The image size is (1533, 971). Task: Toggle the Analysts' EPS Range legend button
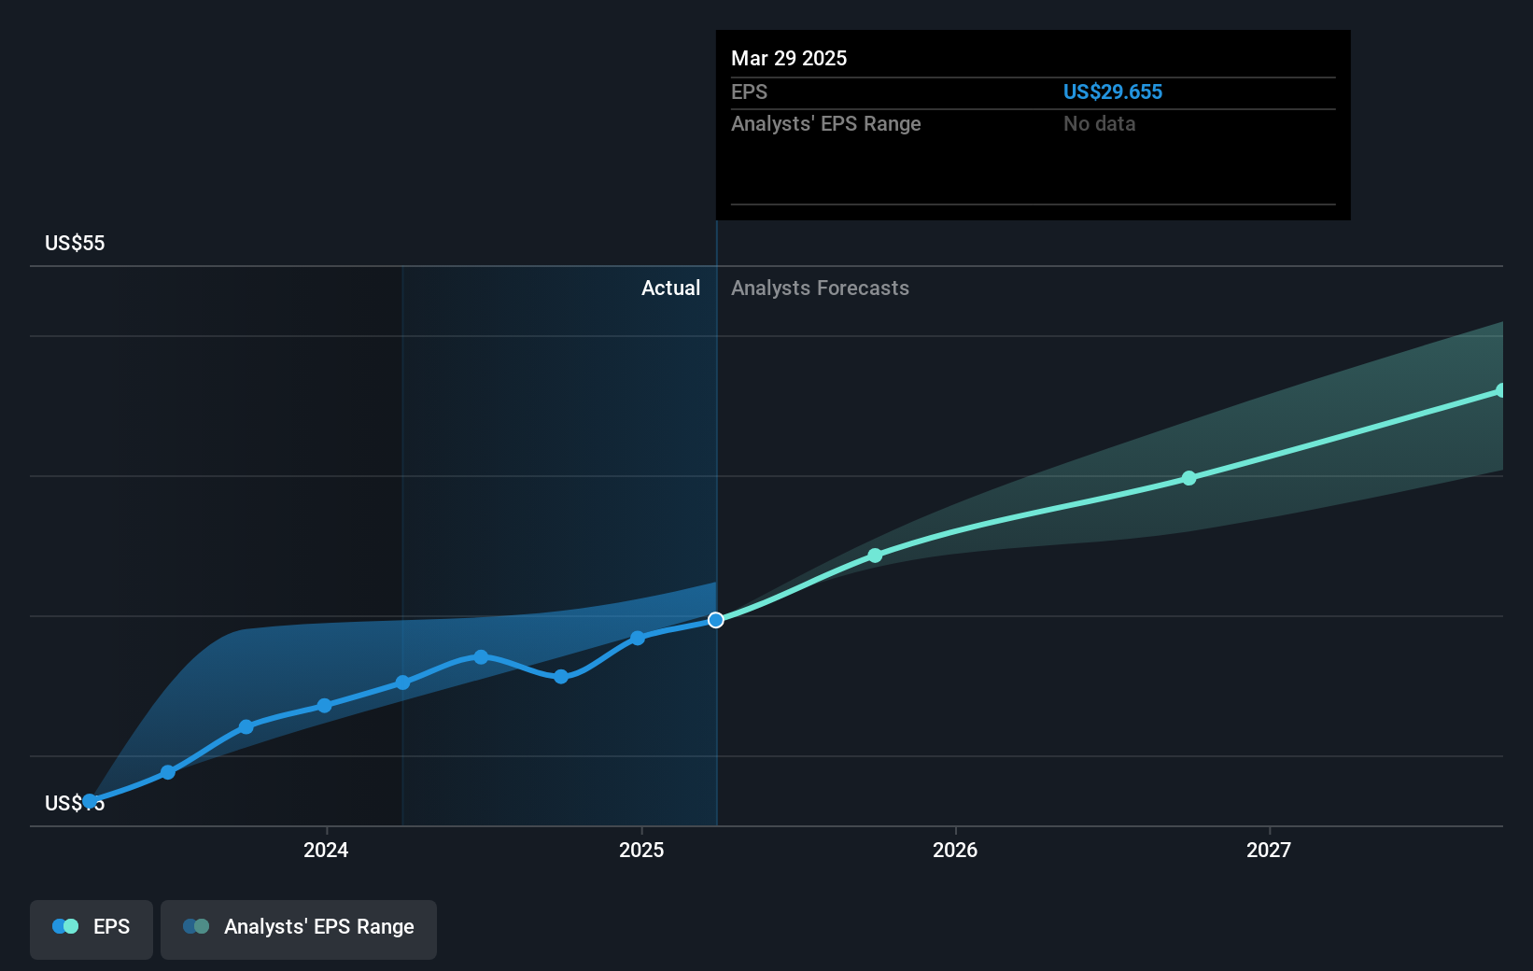click(x=299, y=929)
